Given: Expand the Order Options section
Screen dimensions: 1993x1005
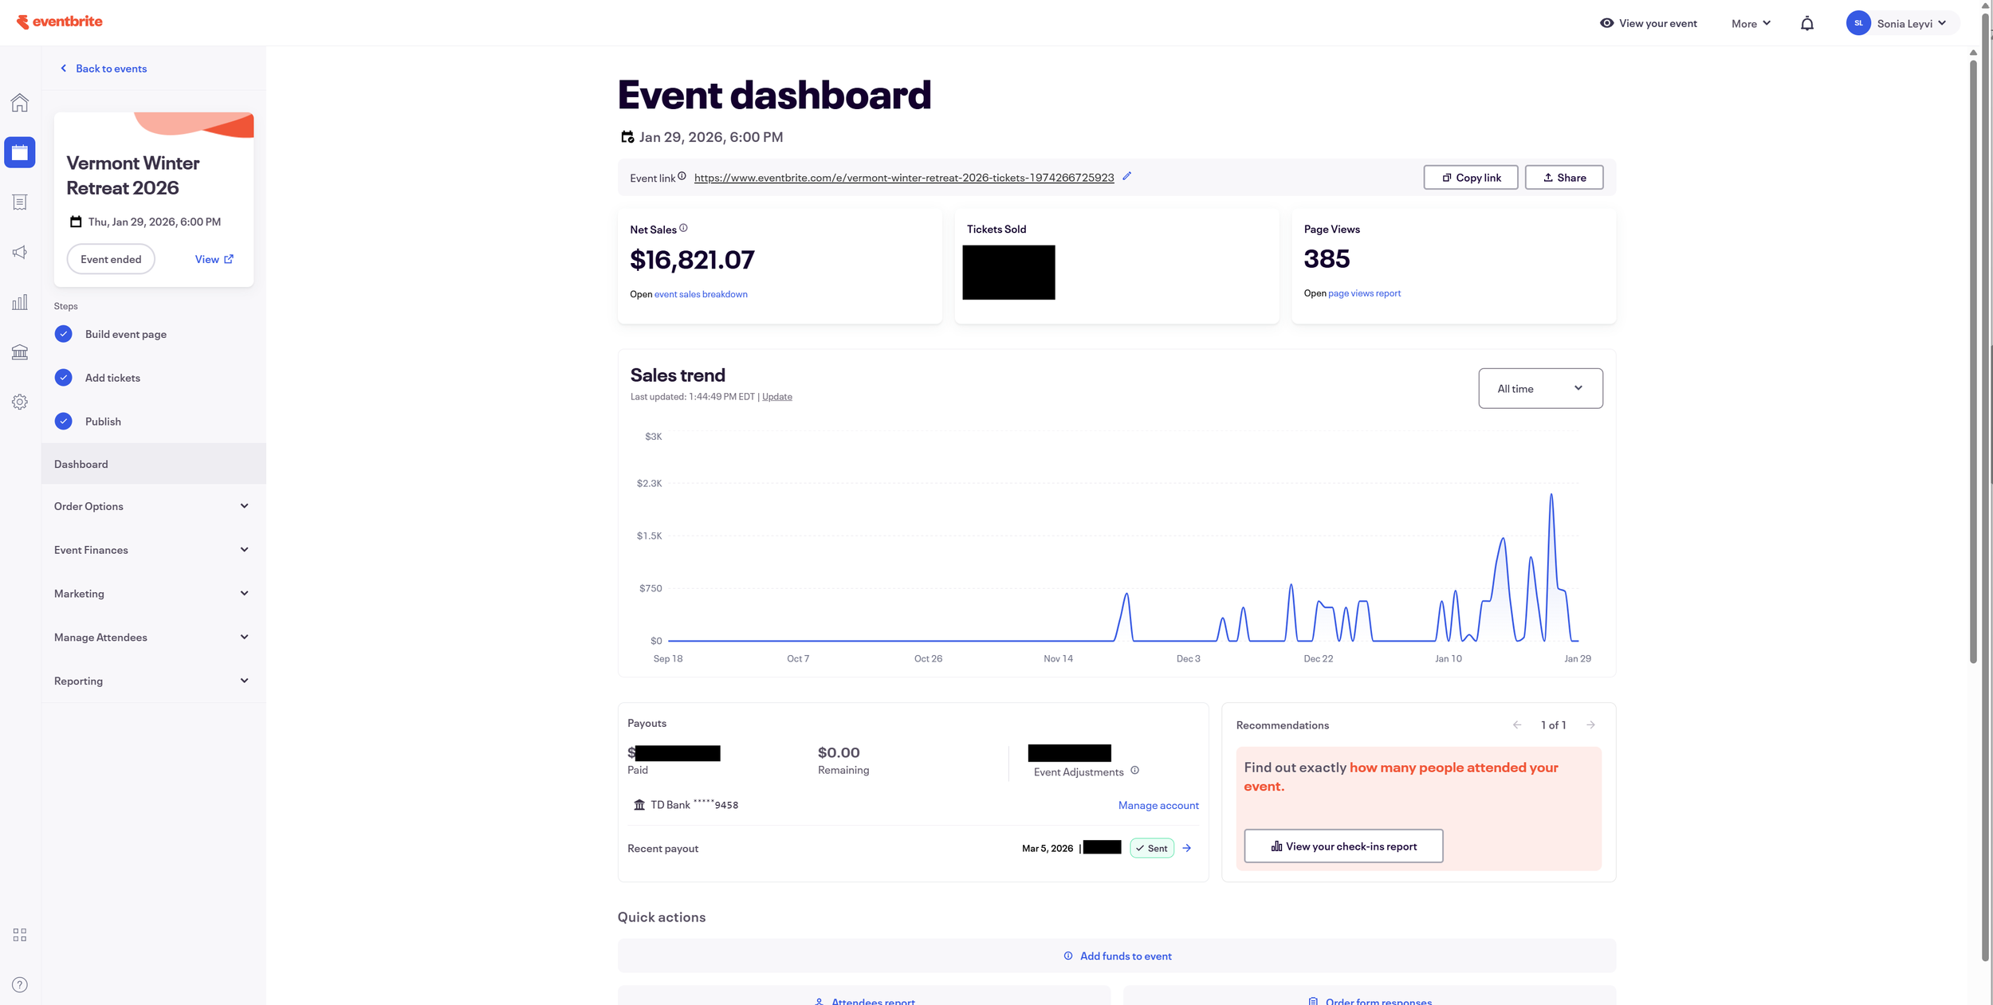Looking at the screenshot, I should click(x=151, y=506).
